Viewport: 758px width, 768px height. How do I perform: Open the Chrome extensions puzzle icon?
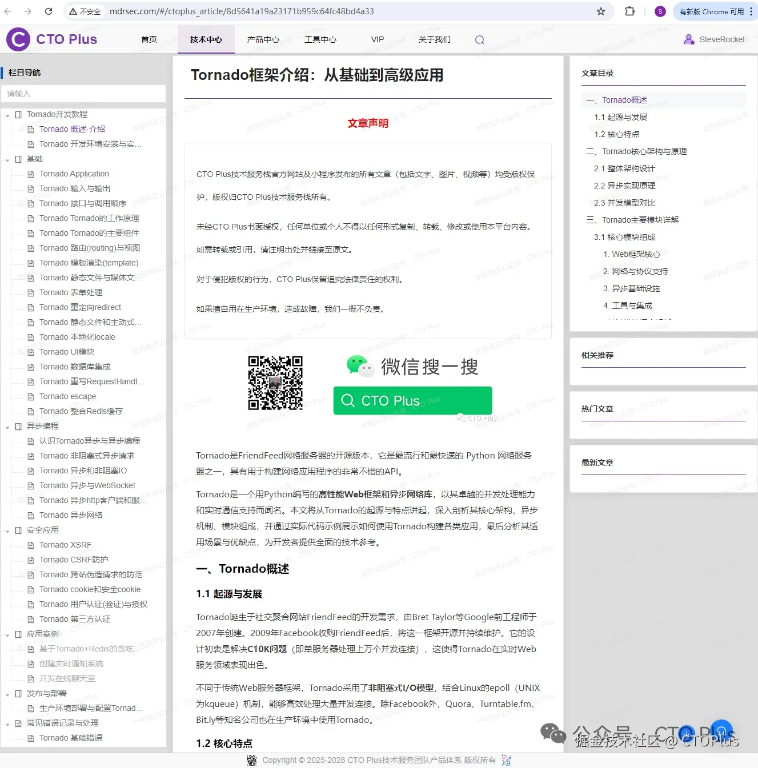[631, 11]
